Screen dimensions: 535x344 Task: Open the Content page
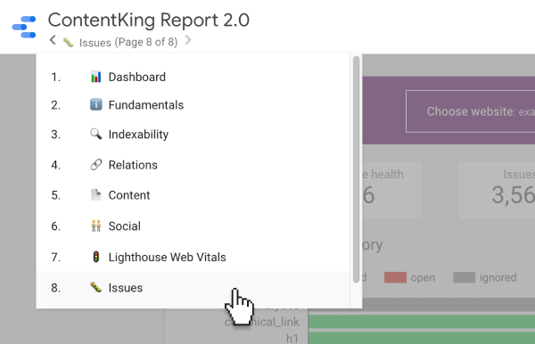pyautogui.click(x=193, y=195)
